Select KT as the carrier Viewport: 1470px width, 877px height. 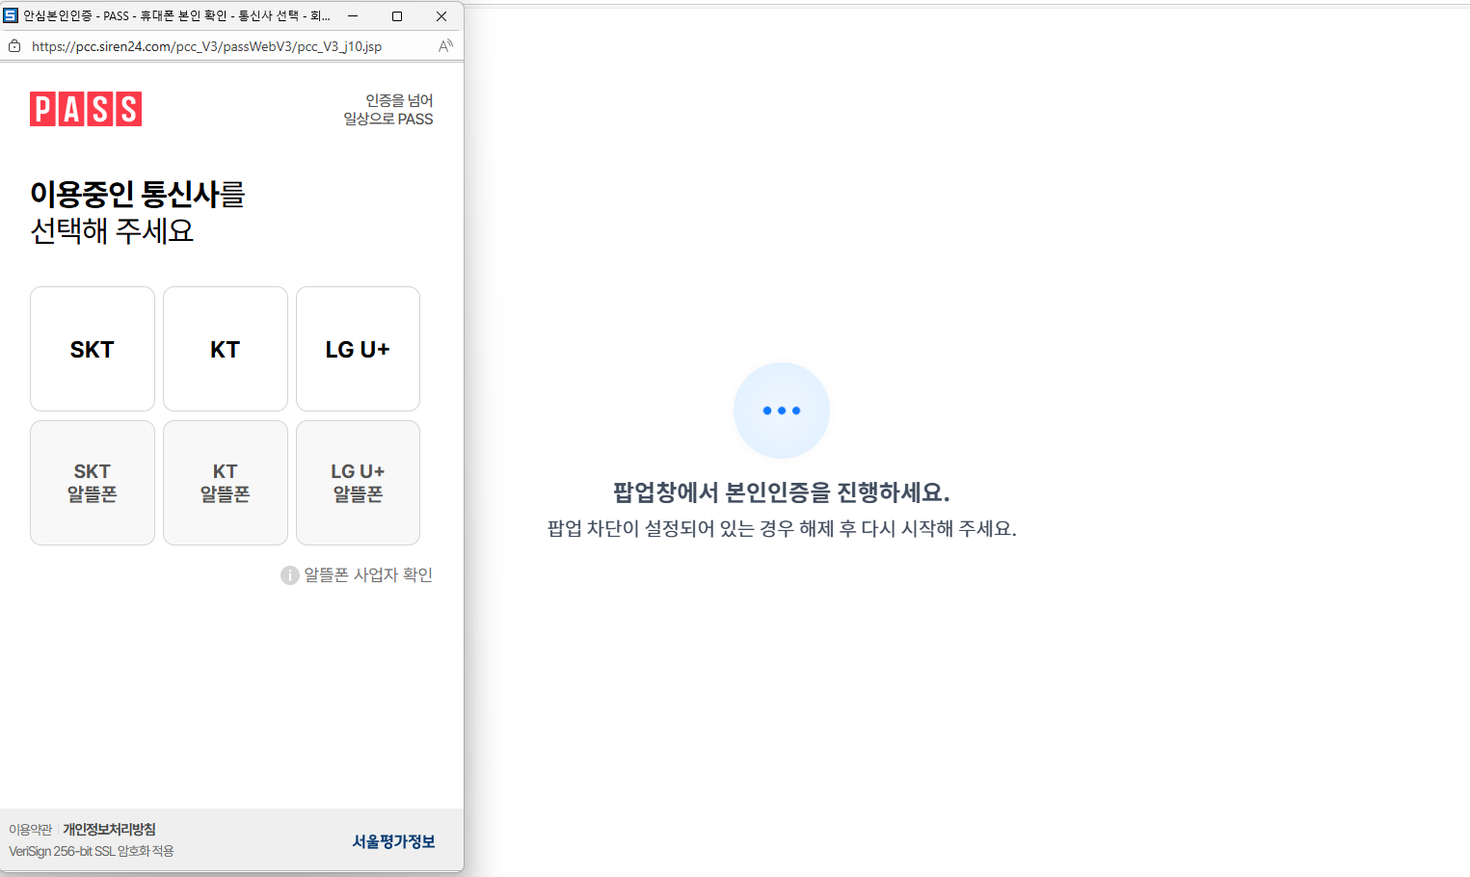(x=226, y=349)
